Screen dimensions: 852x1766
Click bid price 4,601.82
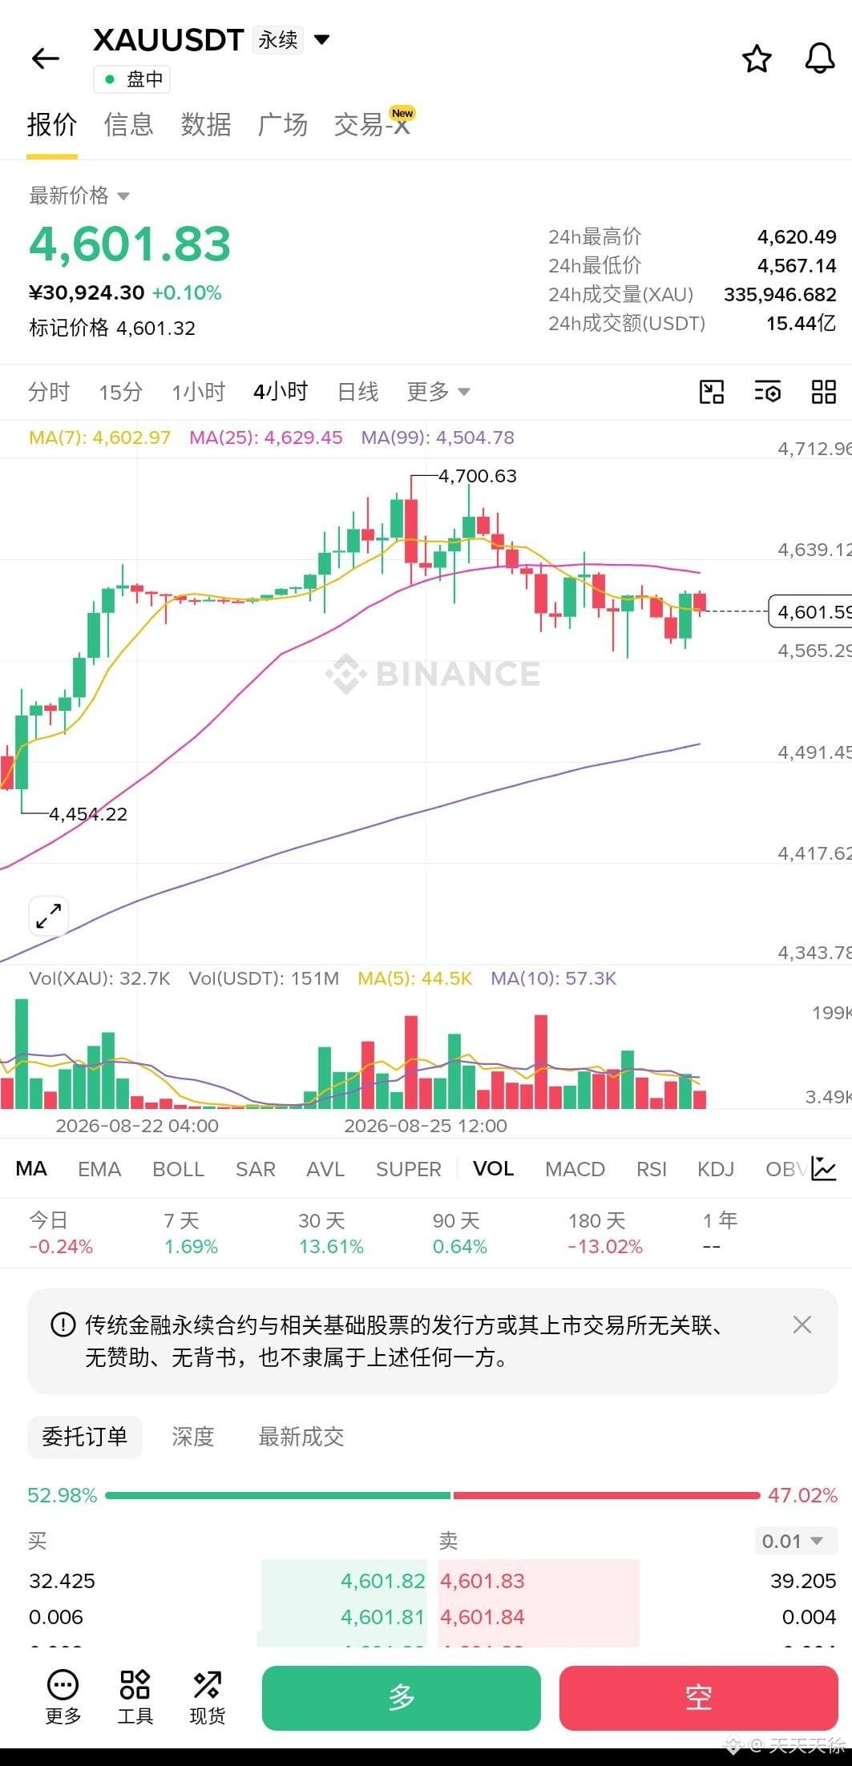point(383,1581)
